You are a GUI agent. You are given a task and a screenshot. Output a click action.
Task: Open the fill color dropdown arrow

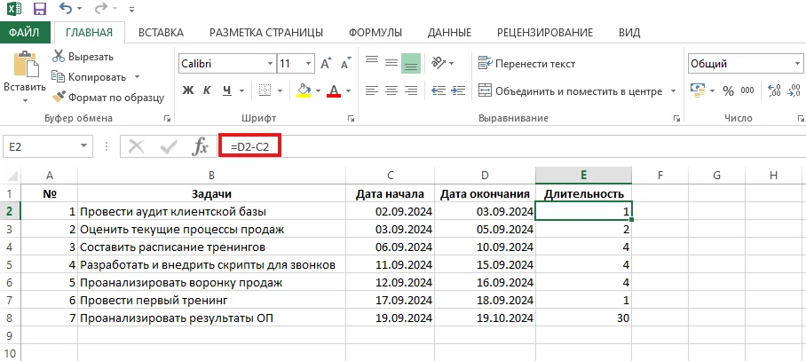click(318, 90)
